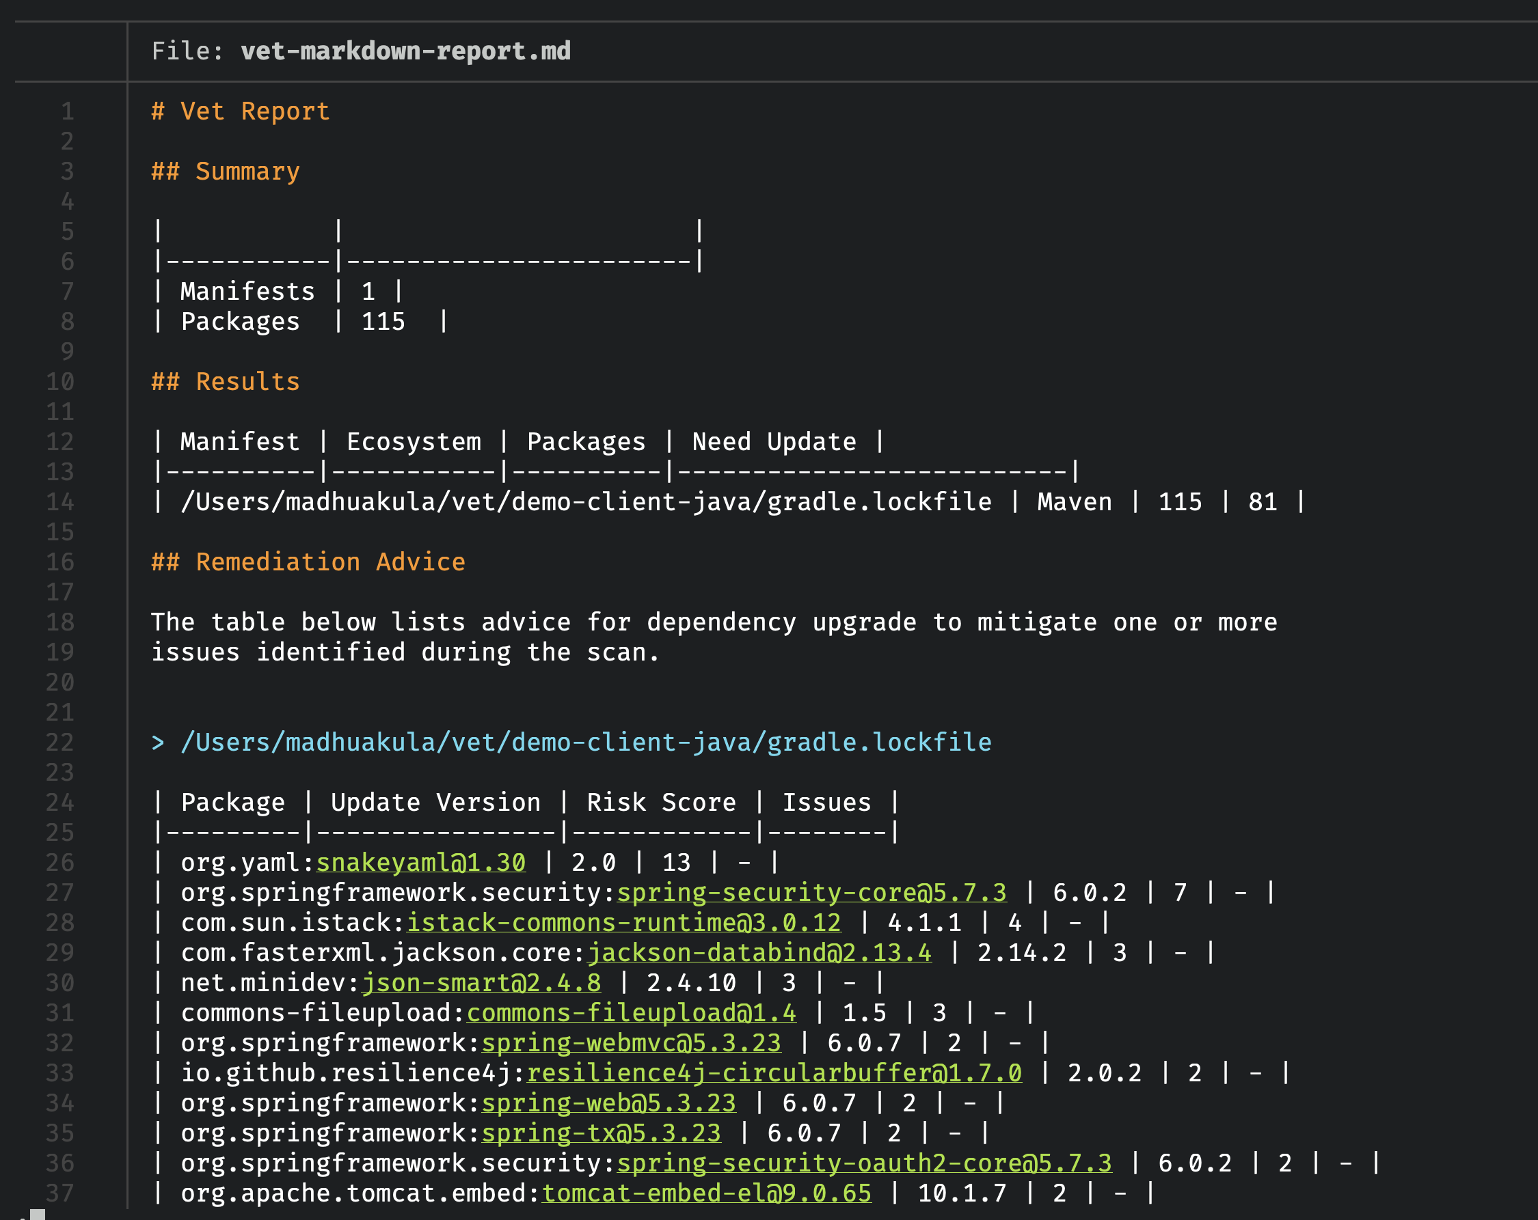Open the resilience4j-circularbuffer@1.7.0 link

pyautogui.click(x=774, y=1073)
